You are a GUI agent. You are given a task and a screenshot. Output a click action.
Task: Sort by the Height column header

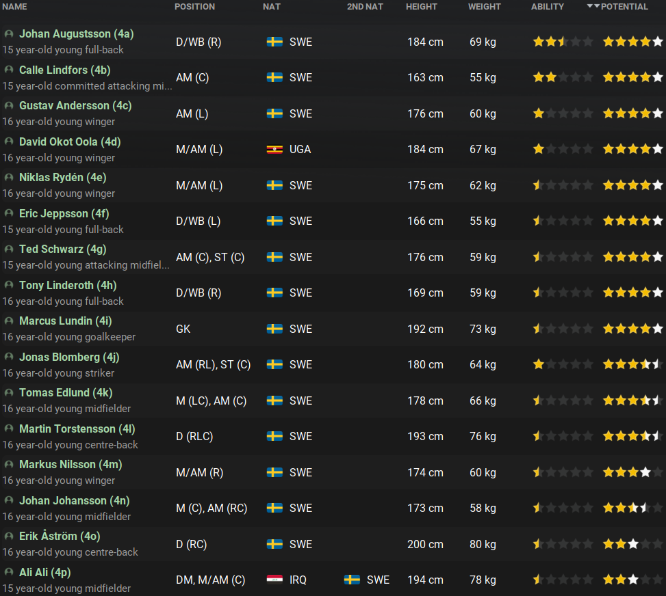[422, 7]
